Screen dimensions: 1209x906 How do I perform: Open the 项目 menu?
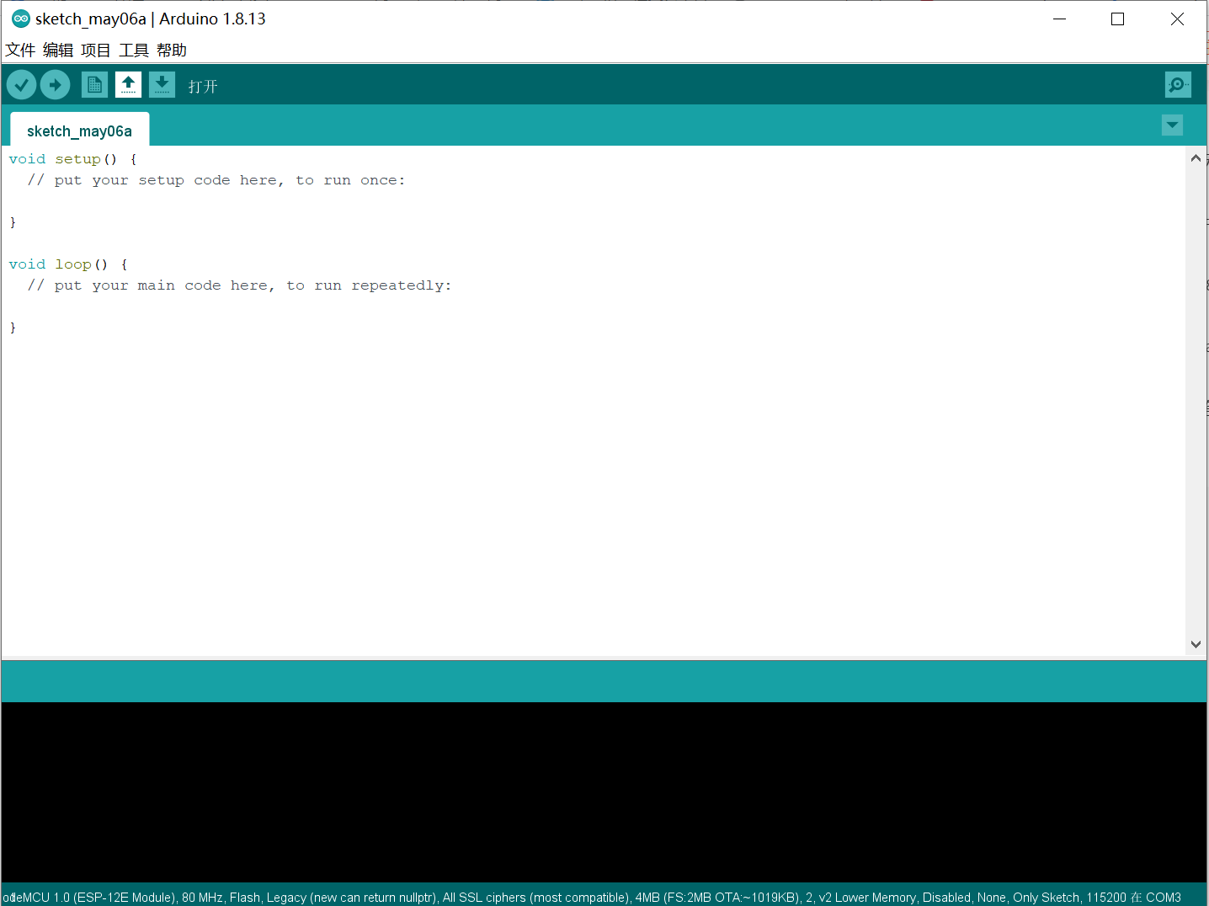click(96, 51)
